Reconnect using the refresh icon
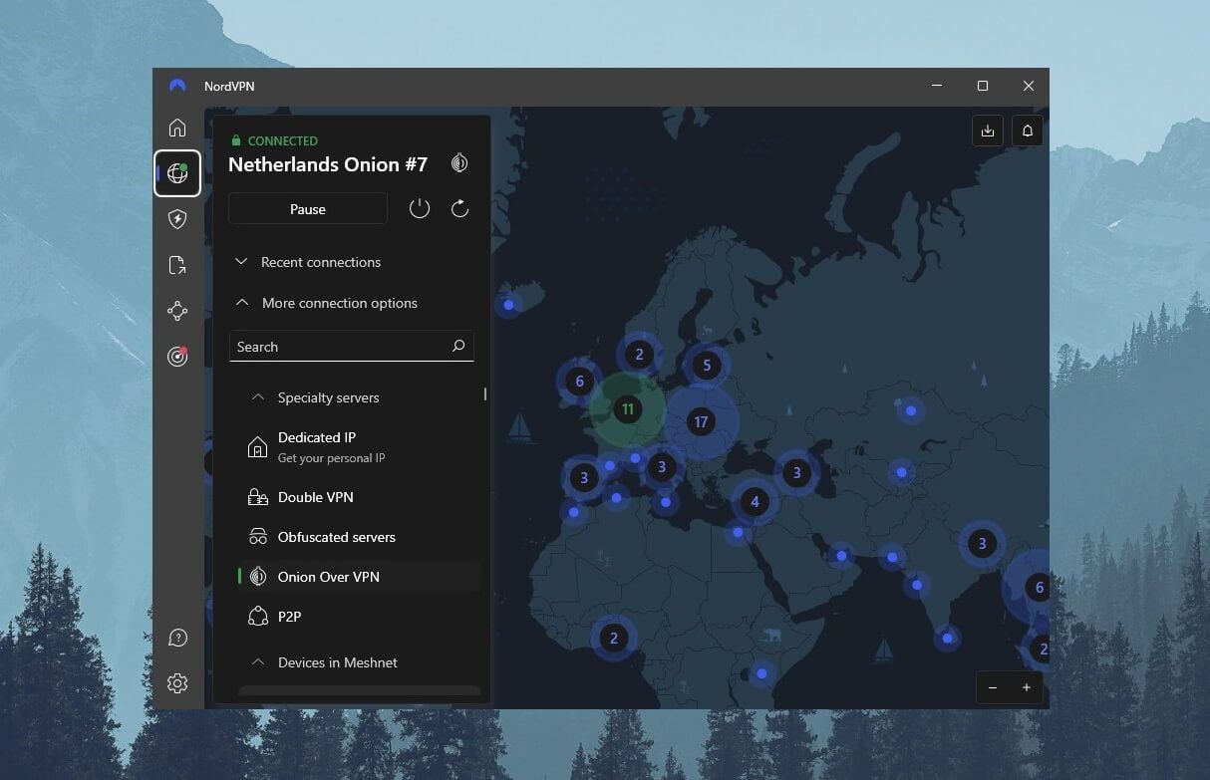1210x780 pixels. pos(459,208)
